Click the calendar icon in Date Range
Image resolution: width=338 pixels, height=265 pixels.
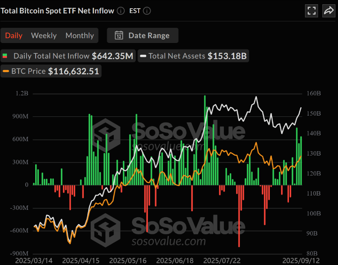(x=119, y=36)
